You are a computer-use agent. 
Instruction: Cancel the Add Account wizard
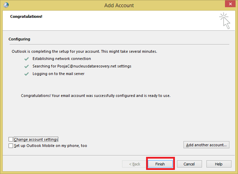pyautogui.click(x=189, y=164)
